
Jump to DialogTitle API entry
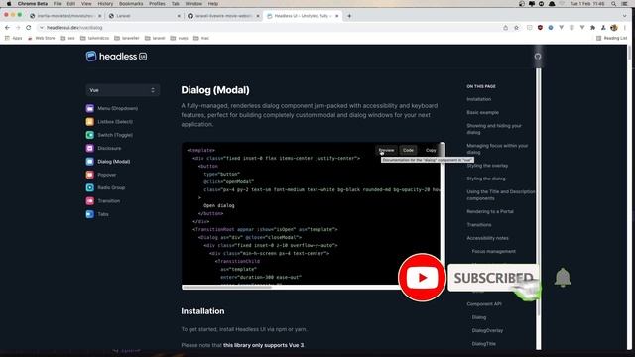tap(483, 344)
